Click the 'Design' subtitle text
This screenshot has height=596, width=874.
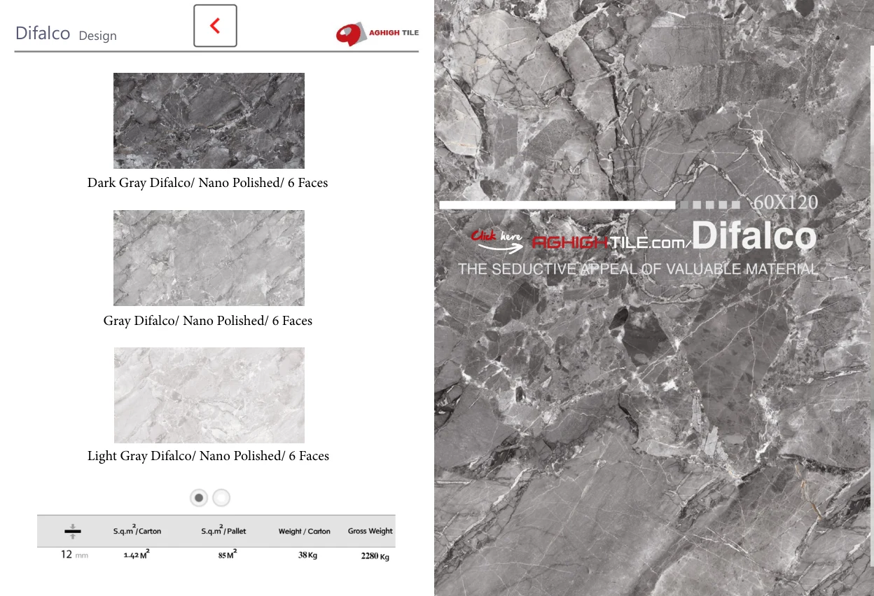[x=97, y=36]
